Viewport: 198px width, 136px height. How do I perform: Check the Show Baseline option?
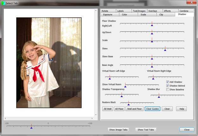tap(168, 90)
